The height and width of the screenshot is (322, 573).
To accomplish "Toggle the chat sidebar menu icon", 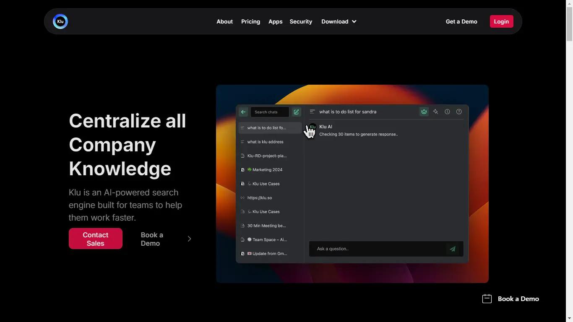I will [x=312, y=112].
